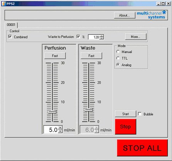The height and width of the screenshot is (161, 172).
Task: Decrease the Perfusion flow rate value
Action: coord(60,132)
